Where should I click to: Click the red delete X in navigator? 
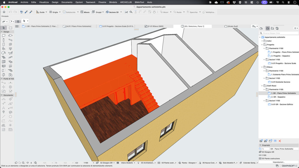point(280,141)
